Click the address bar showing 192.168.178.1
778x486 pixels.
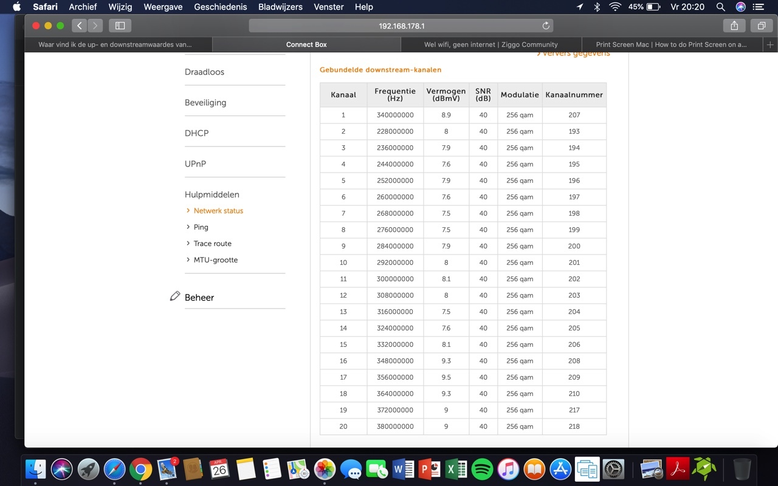401,26
